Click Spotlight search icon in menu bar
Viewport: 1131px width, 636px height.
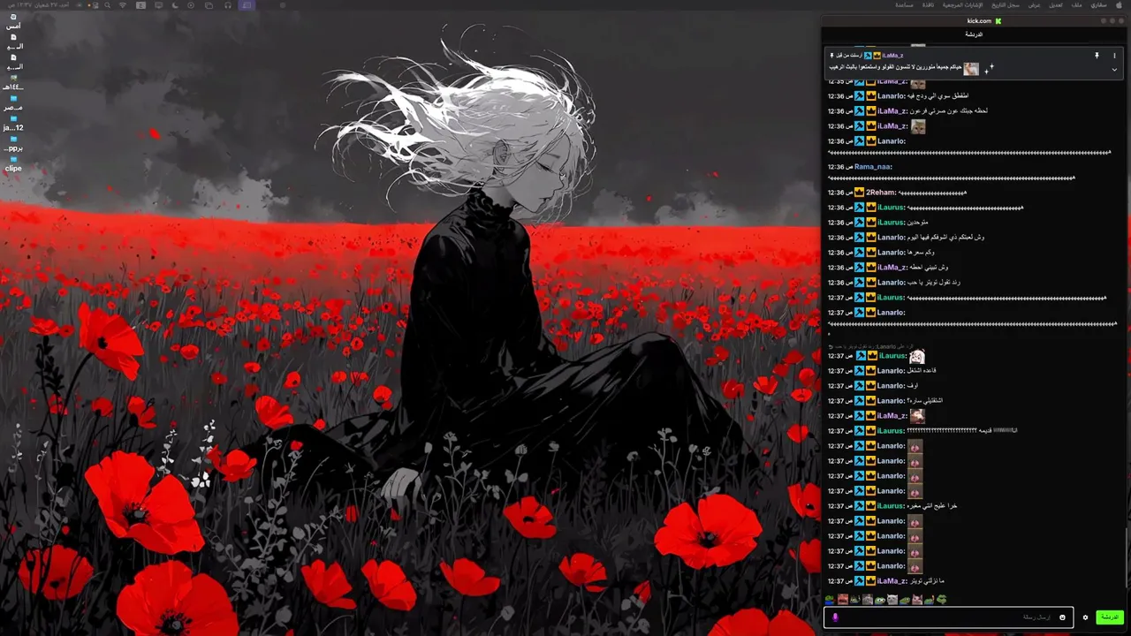107,5
